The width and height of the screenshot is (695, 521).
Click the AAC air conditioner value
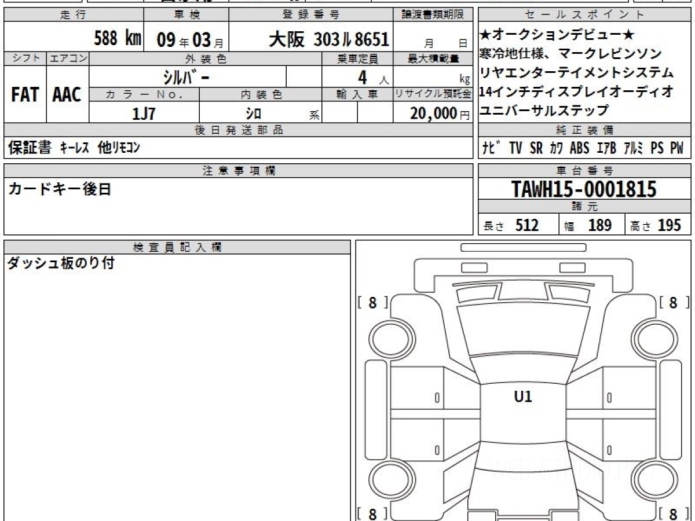click(x=67, y=95)
